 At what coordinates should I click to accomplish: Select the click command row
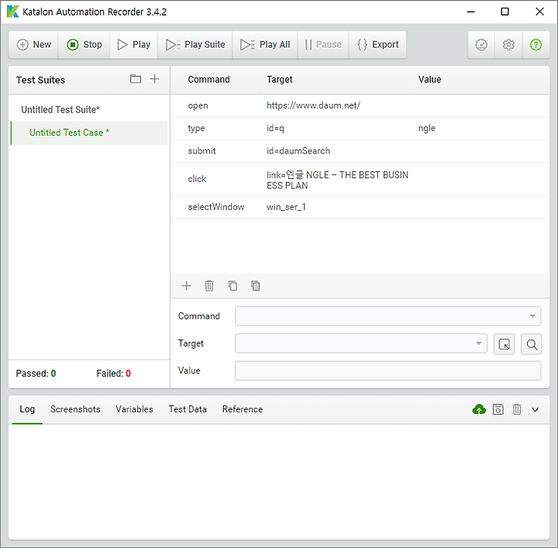[x=360, y=179]
